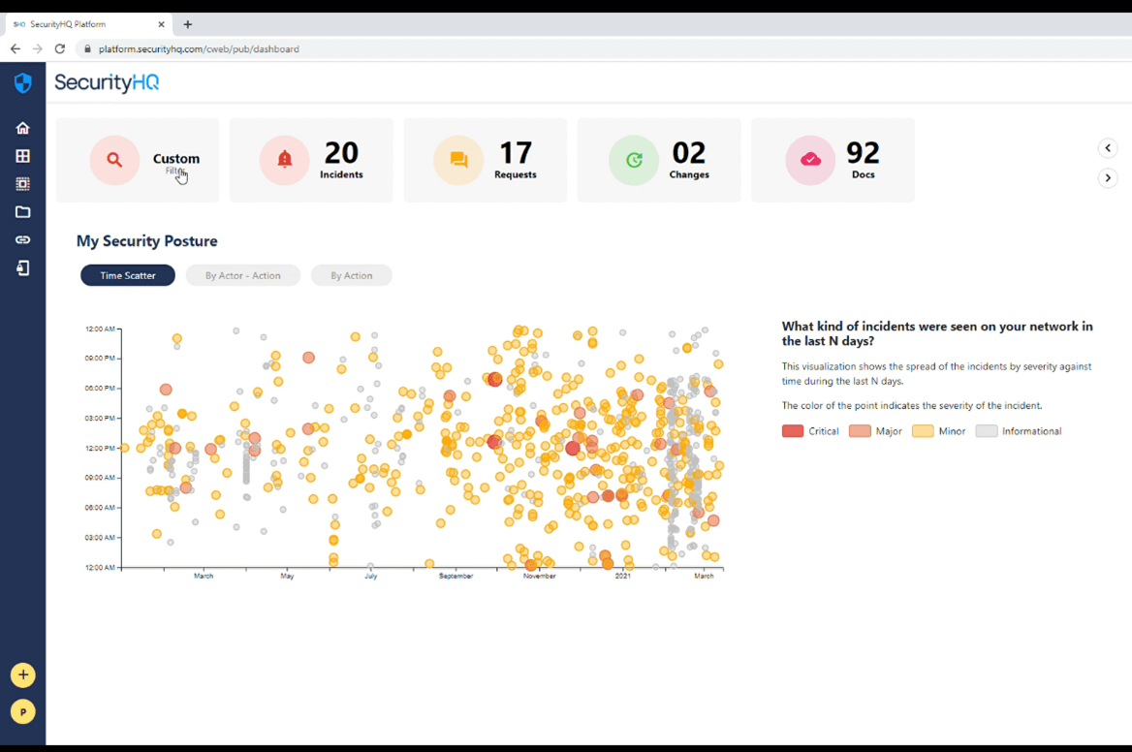Image resolution: width=1132 pixels, height=752 pixels.
Task: Open the 17 Requests card
Action: click(485, 161)
